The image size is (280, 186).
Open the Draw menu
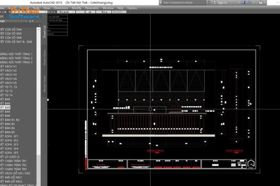pos(47,8)
